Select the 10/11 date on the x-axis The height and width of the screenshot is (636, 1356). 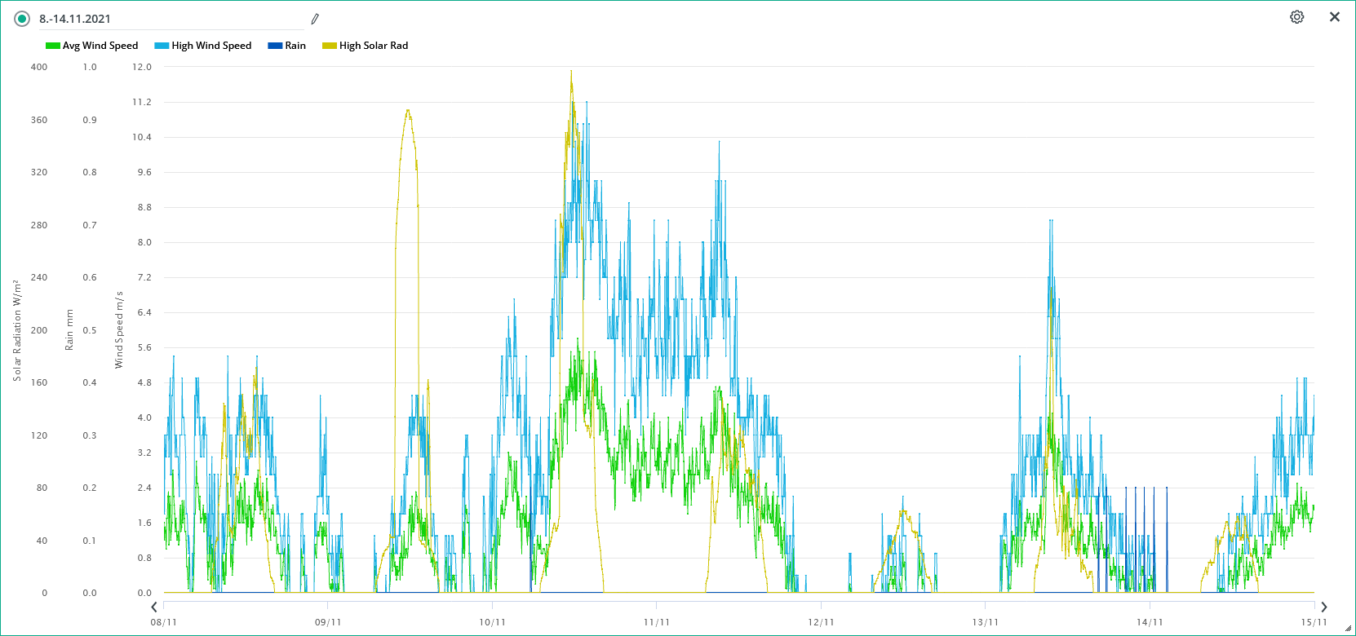pos(492,622)
